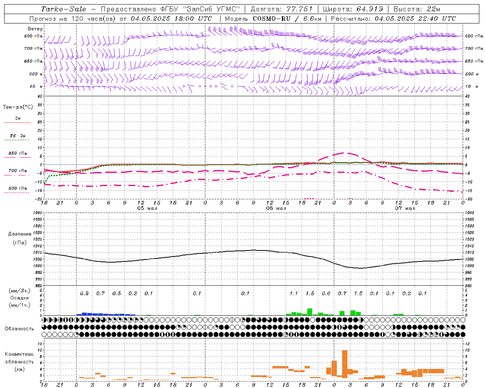Click the Давление section label

pyautogui.click(x=20, y=234)
